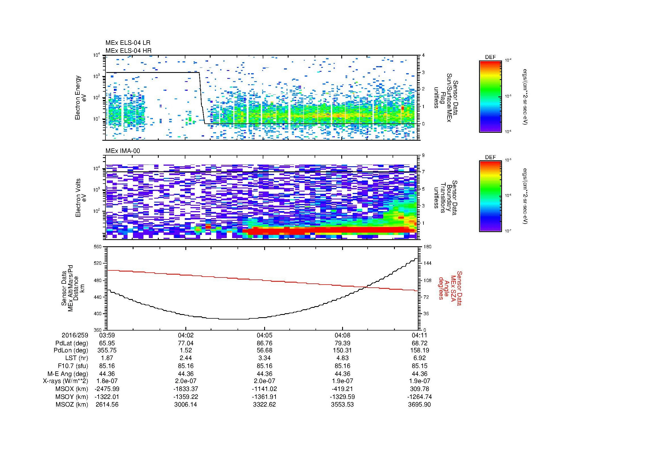Click the MSOY value -1264.74
Viewport: 663px width, 469px height.
click(419, 397)
